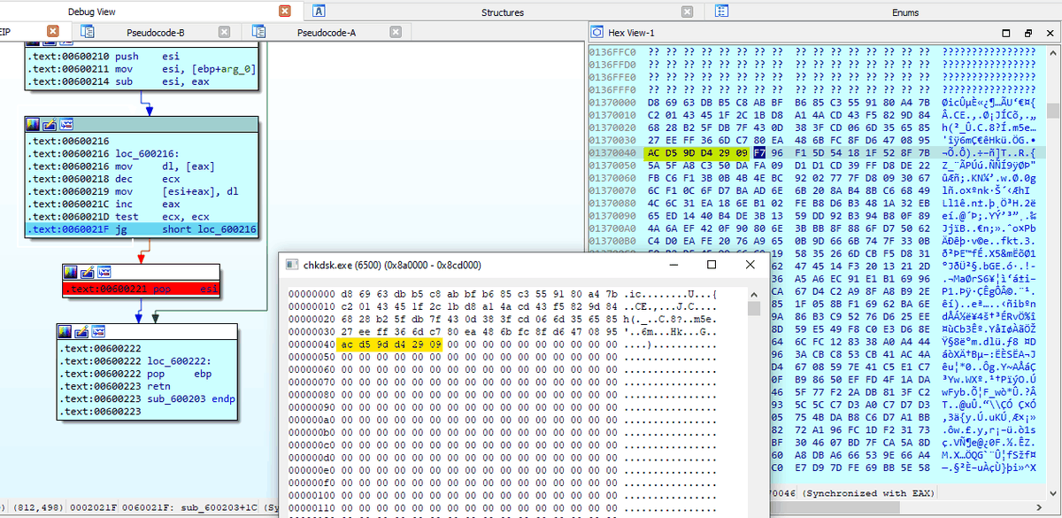
Task: Click chkdsk.exe window scrollbar thumb
Action: point(754,308)
